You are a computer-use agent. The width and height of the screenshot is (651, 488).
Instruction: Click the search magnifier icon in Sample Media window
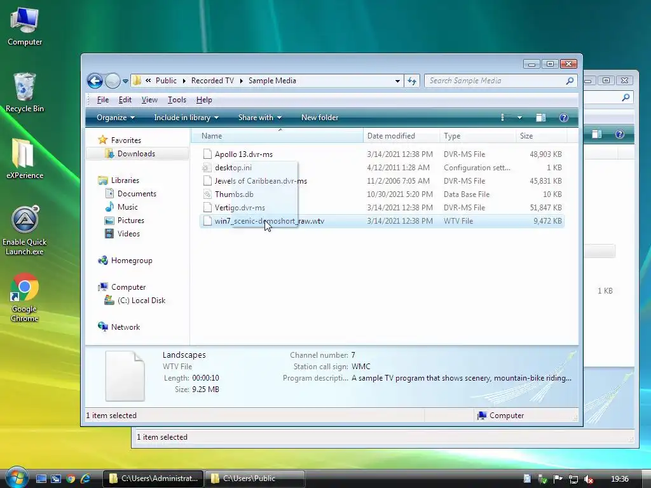point(570,81)
